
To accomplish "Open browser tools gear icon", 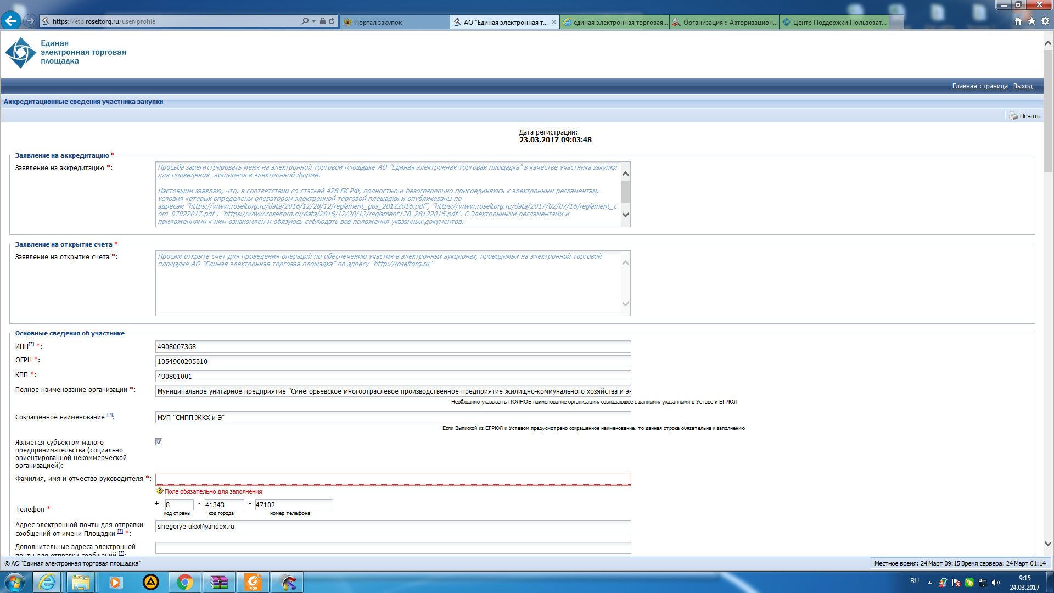I will pos(1045,21).
